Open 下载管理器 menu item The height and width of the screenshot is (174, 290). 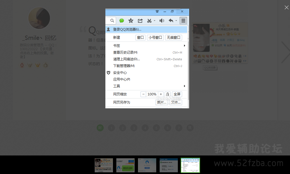tap(146, 66)
